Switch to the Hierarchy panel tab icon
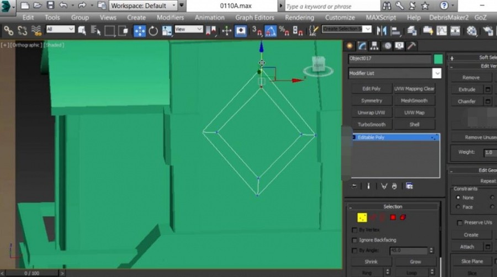The width and height of the screenshot is (497, 277). pos(374,46)
